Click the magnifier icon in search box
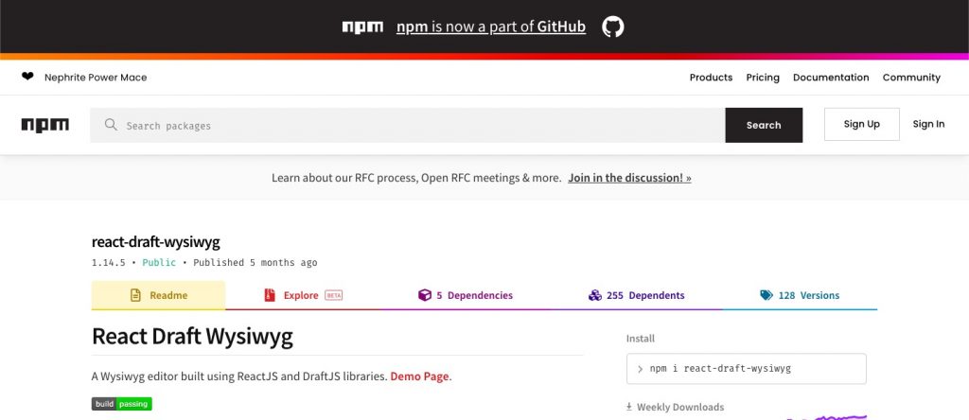This screenshot has height=420, width=969. pos(111,125)
